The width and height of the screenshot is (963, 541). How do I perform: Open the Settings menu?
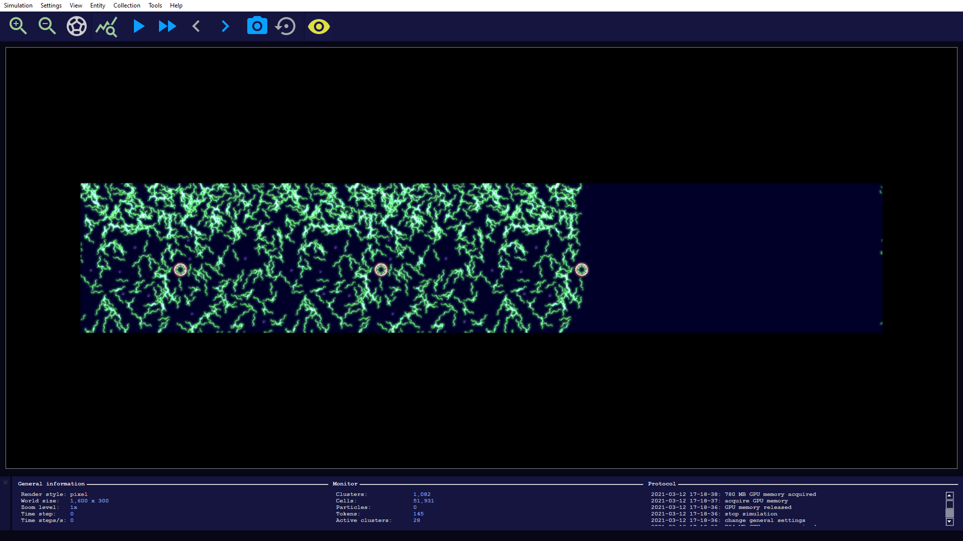point(51,6)
